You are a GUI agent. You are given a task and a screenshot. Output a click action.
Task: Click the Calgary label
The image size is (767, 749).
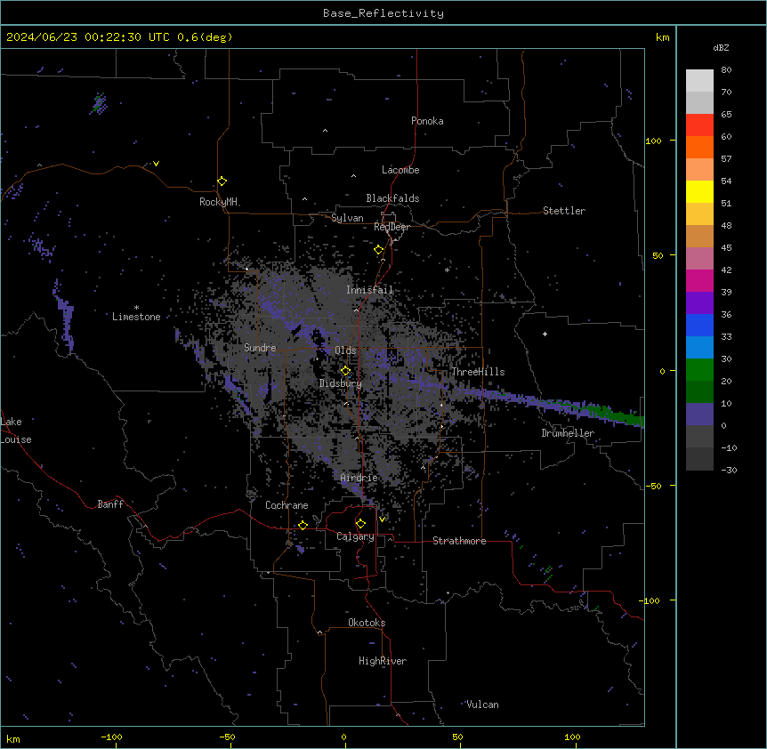tap(355, 536)
